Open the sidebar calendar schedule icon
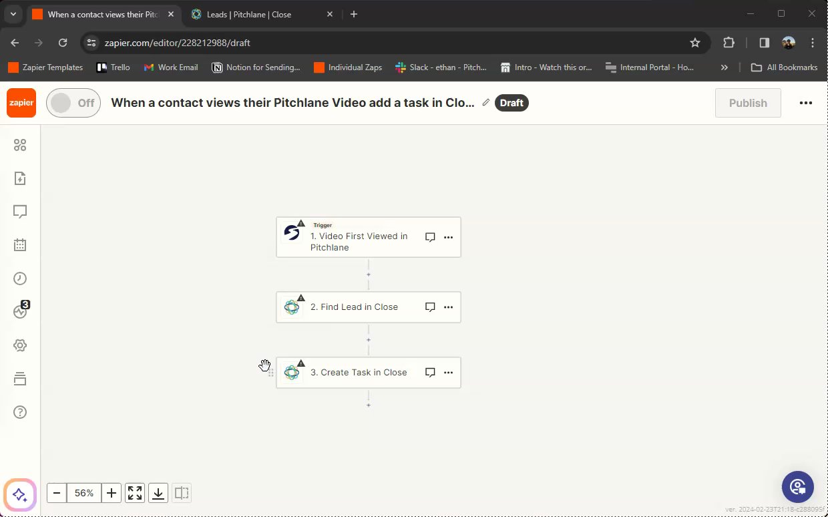The width and height of the screenshot is (828, 517). pos(20,245)
